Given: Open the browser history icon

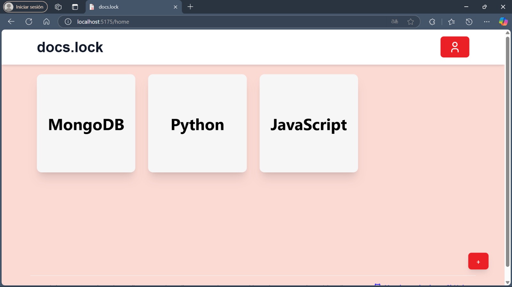Looking at the screenshot, I should [x=469, y=22].
